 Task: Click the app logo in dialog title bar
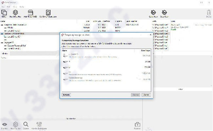pos(63,35)
